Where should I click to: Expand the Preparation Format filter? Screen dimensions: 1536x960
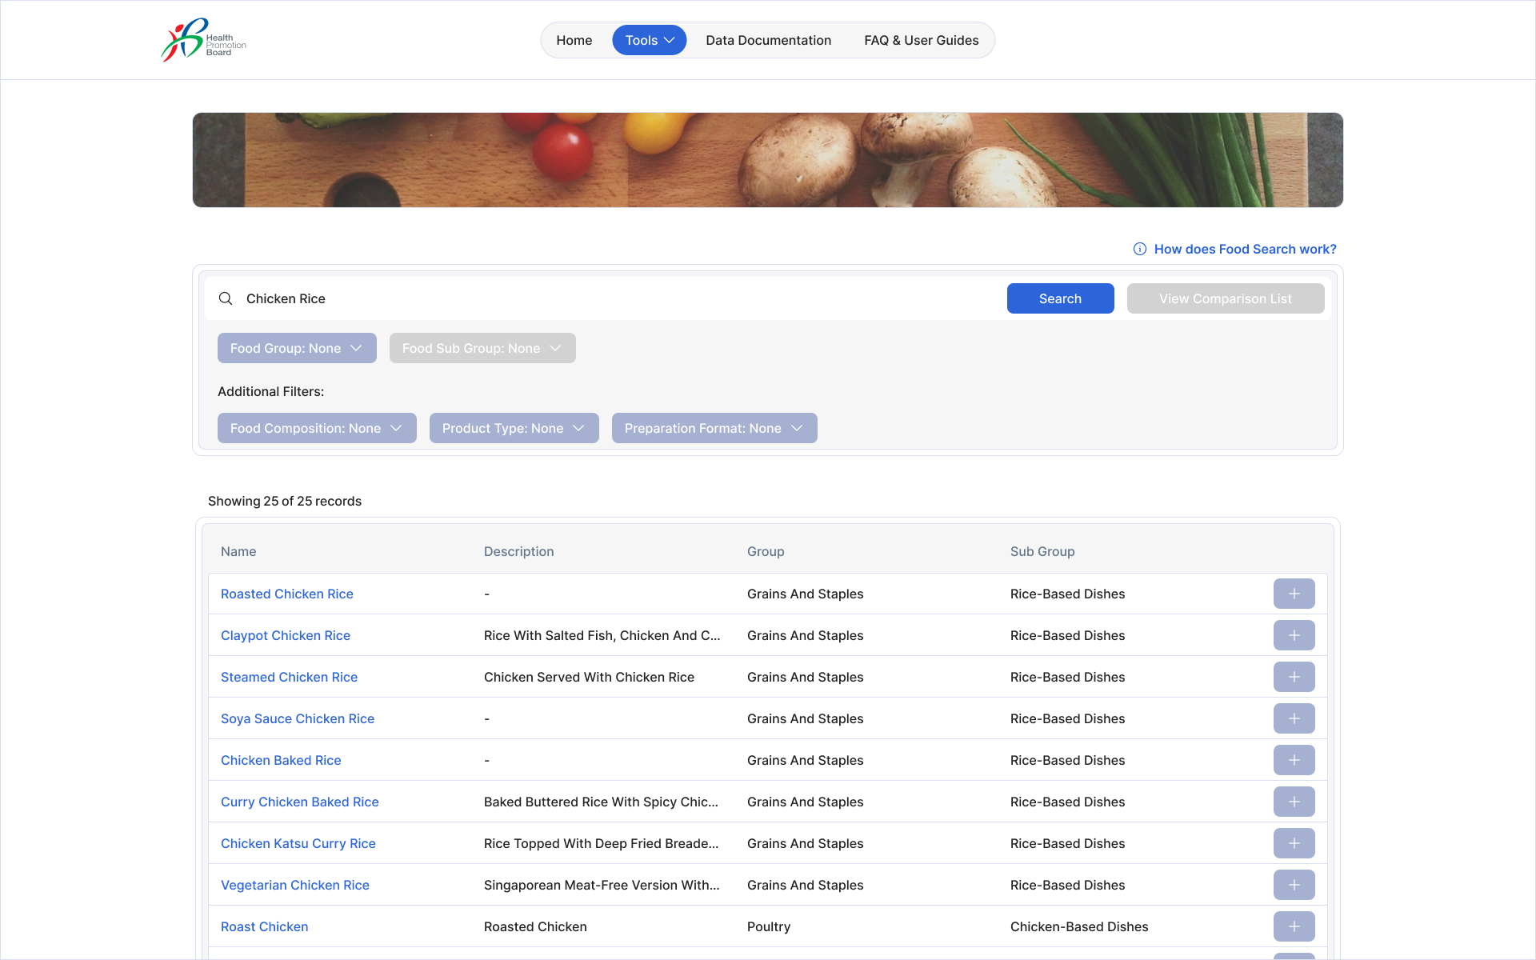click(714, 428)
